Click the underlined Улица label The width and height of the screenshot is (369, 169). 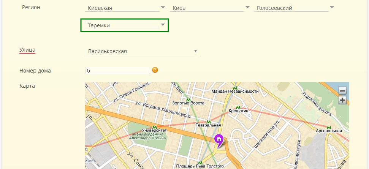(x=27, y=50)
